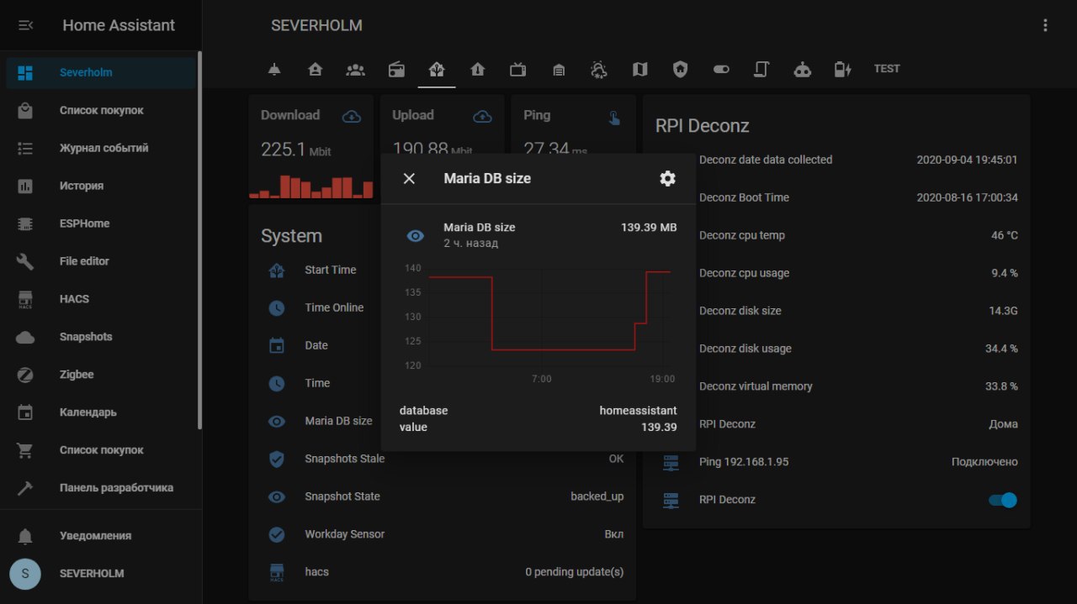Image resolution: width=1077 pixels, height=604 pixels.
Task: Open the SEVERHOLM user profile avatar
Action: (25, 574)
